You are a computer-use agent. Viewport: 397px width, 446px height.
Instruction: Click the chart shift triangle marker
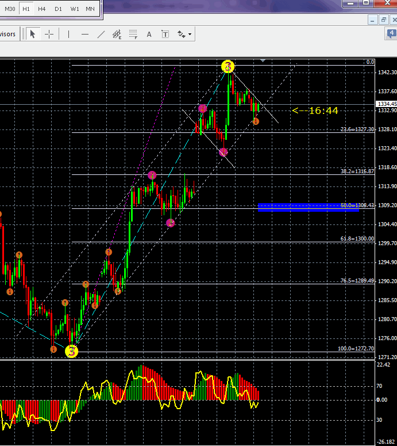pos(263,60)
